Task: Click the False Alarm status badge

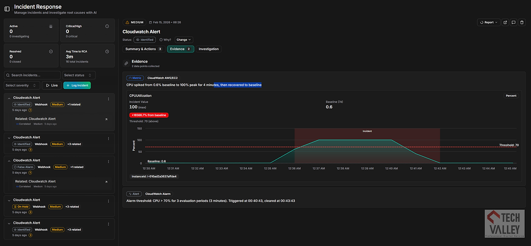Action: click(24, 167)
